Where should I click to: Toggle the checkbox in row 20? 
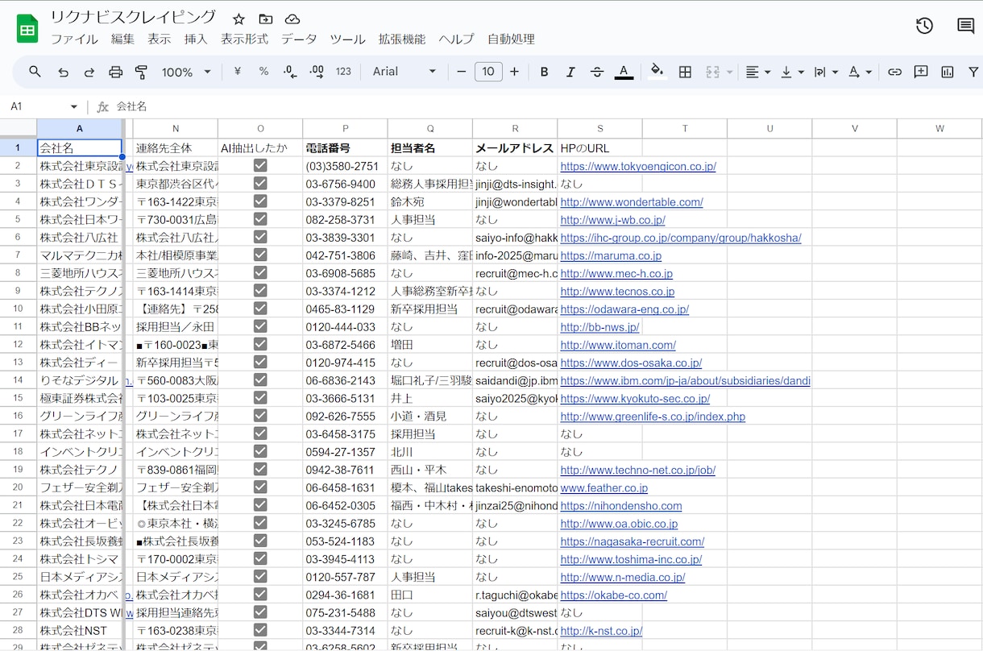[x=260, y=487]
